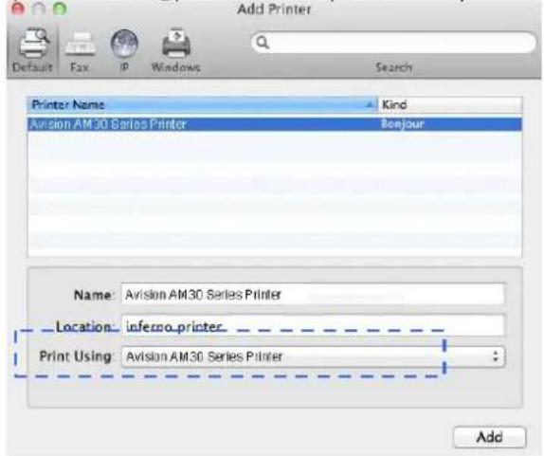Viewport: 544px width, 456px height.
Task: Edit the Name text field
Action: click(x=313, y=294)
